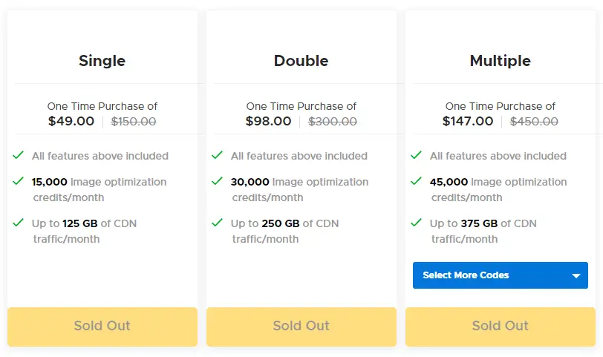Viewport: 603px width, 357px height.
Task: Click checkmark for Multiple plan all features included
Action: [x=416, y=155]
